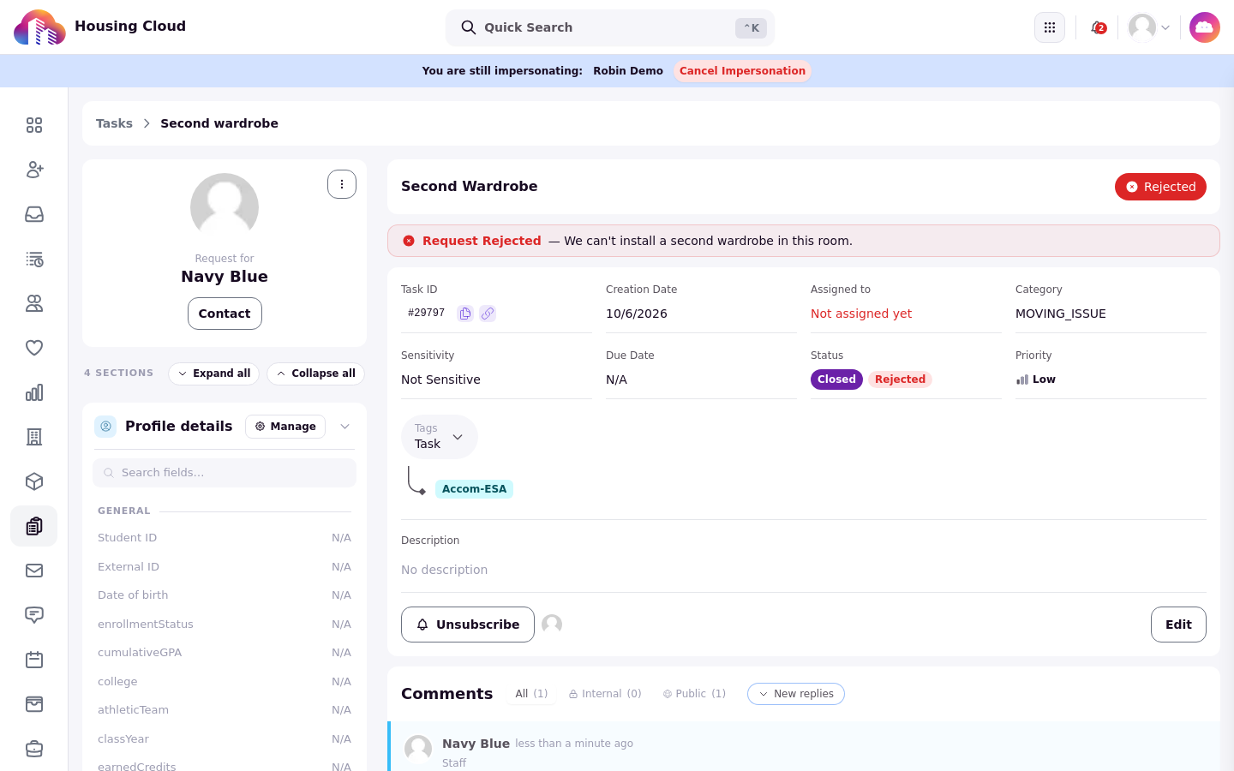Screen dimensions: 1234x771
Task: Open the bar chart sidebar icon
Action: point(34,392)
